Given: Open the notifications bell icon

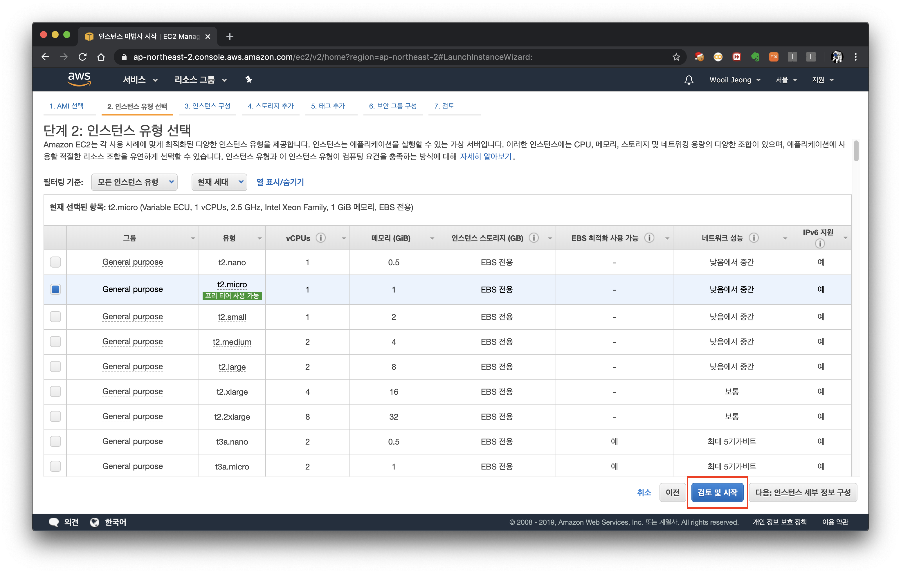Looking at the screenshot, I should pos(689,80).
